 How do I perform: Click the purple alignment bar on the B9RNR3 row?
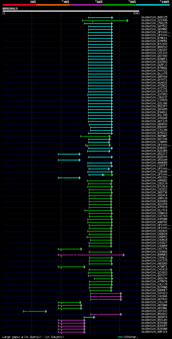click(91, 255)
